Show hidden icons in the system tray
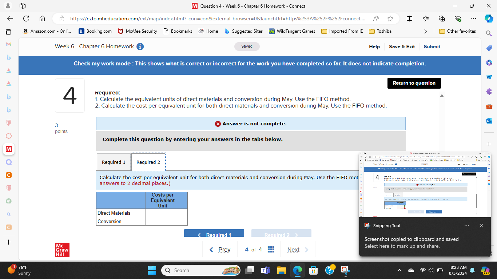This screenshot has width=497, height=279. 399,270
